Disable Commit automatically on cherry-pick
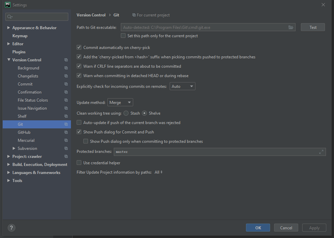The width and height of the screenshot is (334, 238). (x=79, y=48)
